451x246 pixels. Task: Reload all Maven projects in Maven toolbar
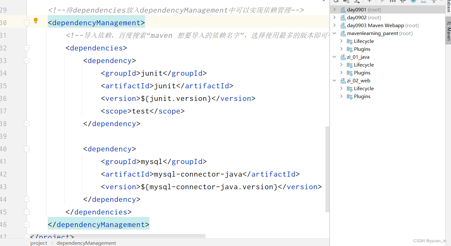click(336, 1)
